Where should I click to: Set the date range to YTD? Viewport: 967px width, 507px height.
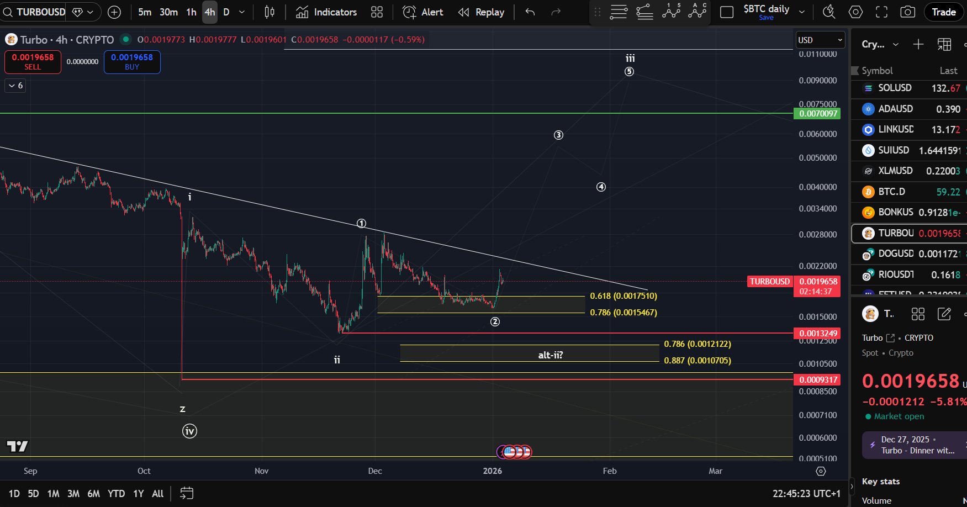tap(116, 494)
